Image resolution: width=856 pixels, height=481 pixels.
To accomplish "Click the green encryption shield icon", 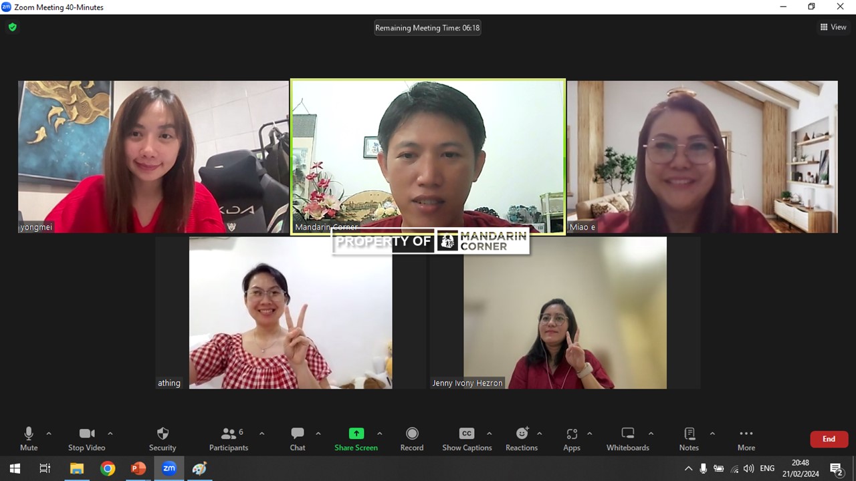I will point(12,27).
